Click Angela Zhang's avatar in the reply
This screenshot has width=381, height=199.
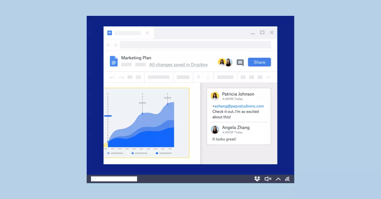point(215,129)
